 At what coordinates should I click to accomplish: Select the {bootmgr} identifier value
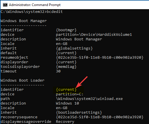66,30
